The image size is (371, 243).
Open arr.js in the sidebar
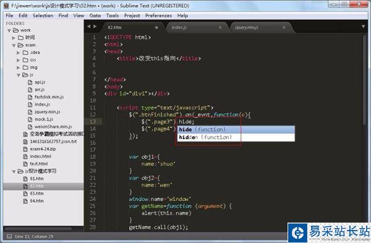40,90
